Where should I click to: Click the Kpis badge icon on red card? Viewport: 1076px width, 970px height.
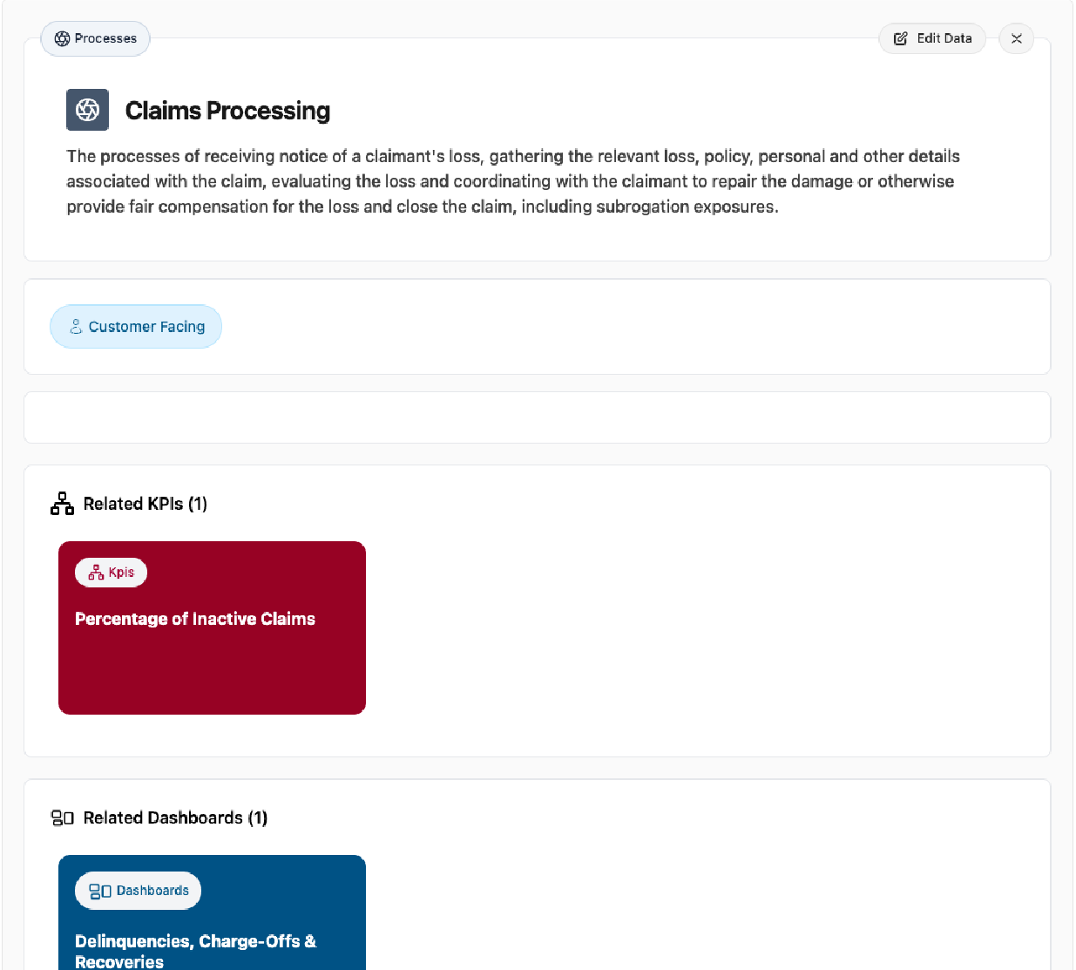96,573
